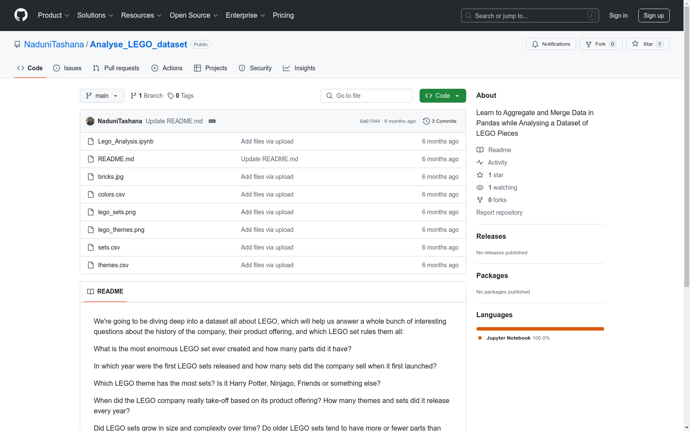This screenshot has height=431, width=690.
Task: Click the 1 watching link
Action: coord(502,187)
